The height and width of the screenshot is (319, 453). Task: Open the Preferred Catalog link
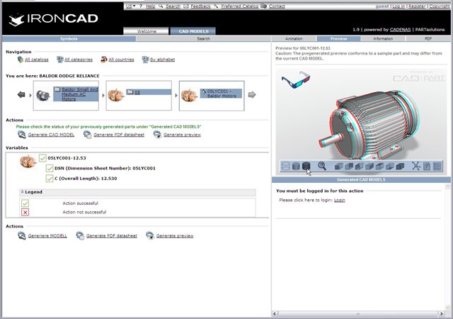point(240,6)
